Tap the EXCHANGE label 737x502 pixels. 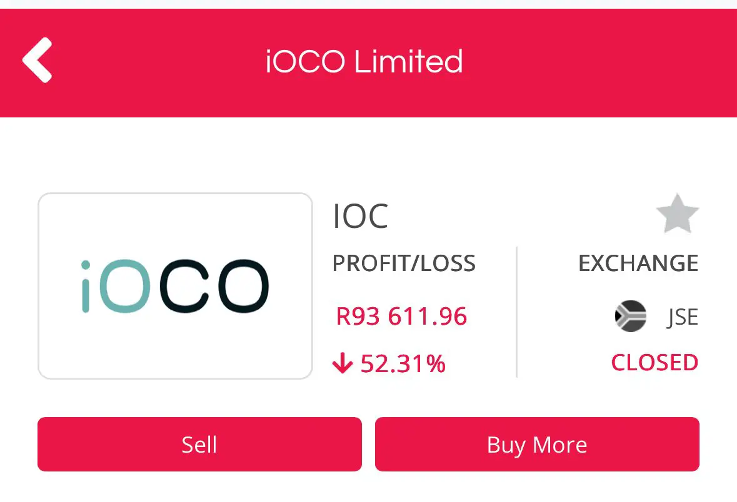pos(638,263)
